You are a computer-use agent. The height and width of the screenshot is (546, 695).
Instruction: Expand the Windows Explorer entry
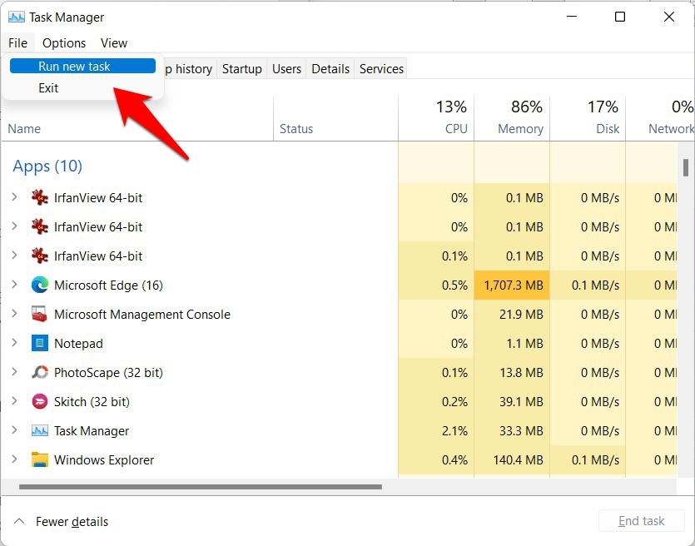click(x=14, y=459)
